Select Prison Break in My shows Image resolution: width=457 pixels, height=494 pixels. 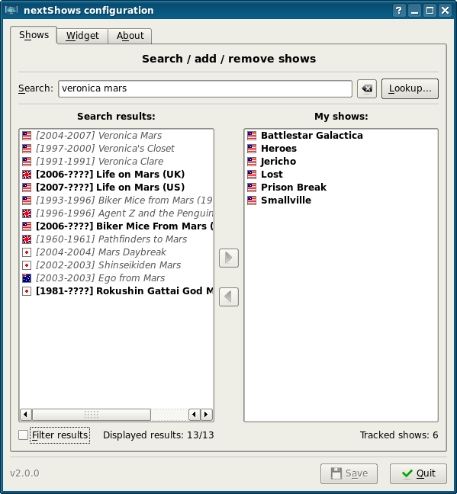340,187
